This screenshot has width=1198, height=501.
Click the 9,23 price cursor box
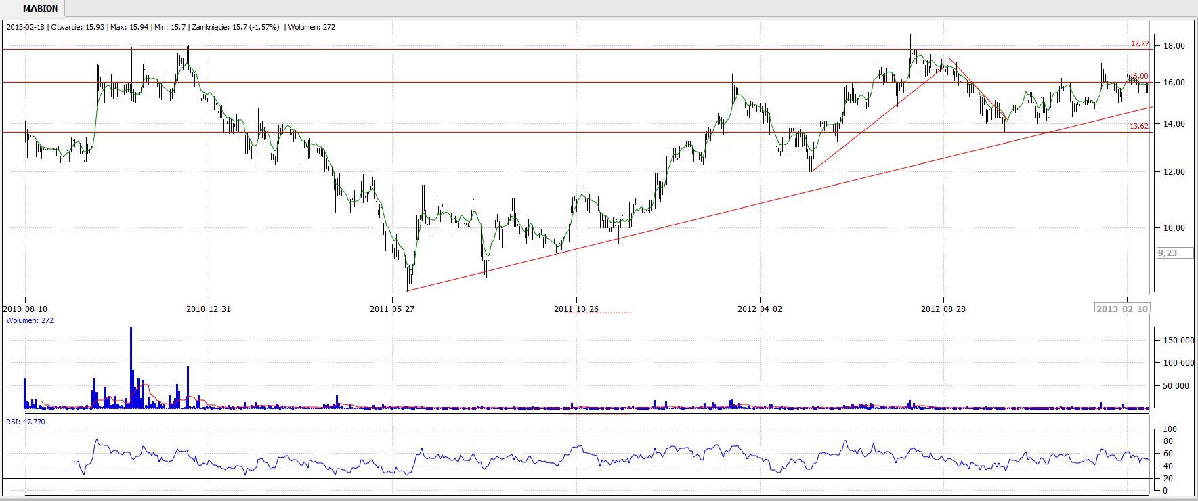click(1174, 253)
